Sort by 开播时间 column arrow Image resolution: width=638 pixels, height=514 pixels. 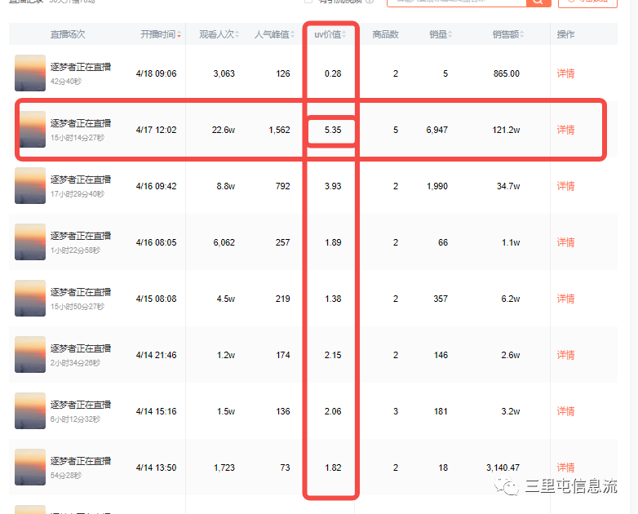click(x=179, y=35)
